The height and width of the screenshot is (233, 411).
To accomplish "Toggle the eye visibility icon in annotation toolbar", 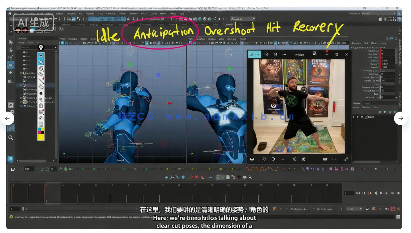I will [41, 56].
